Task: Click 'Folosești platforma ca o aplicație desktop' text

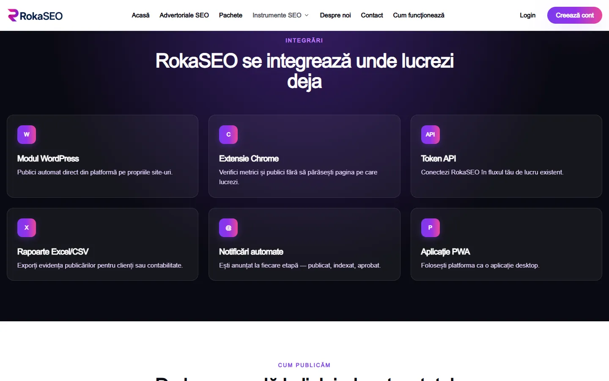Action: click(x=480, y=265)
